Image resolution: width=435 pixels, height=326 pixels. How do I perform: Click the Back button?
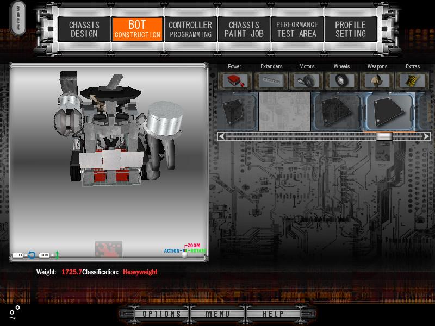point(18,18)
